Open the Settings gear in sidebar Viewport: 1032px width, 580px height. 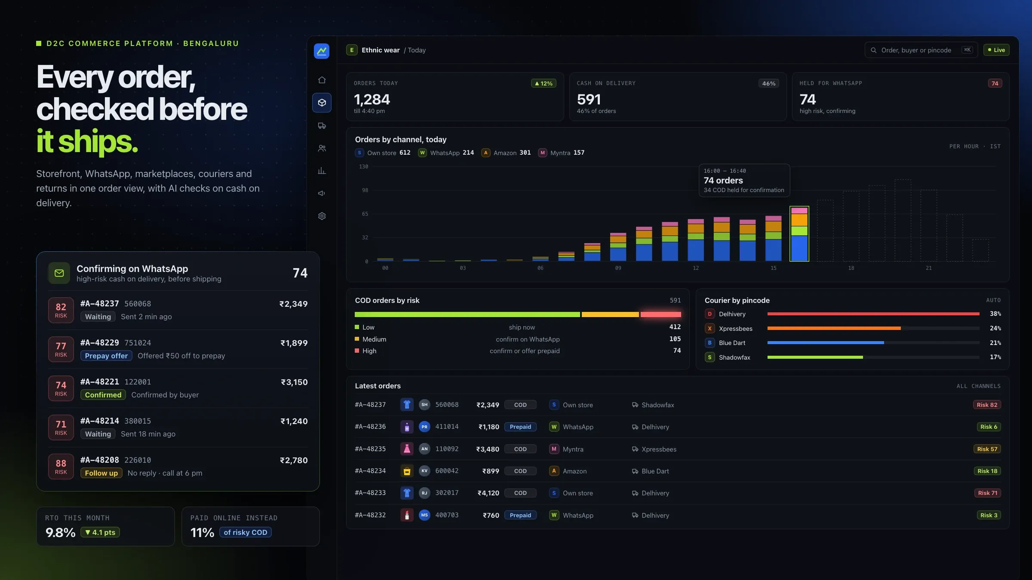pos(322,216)
